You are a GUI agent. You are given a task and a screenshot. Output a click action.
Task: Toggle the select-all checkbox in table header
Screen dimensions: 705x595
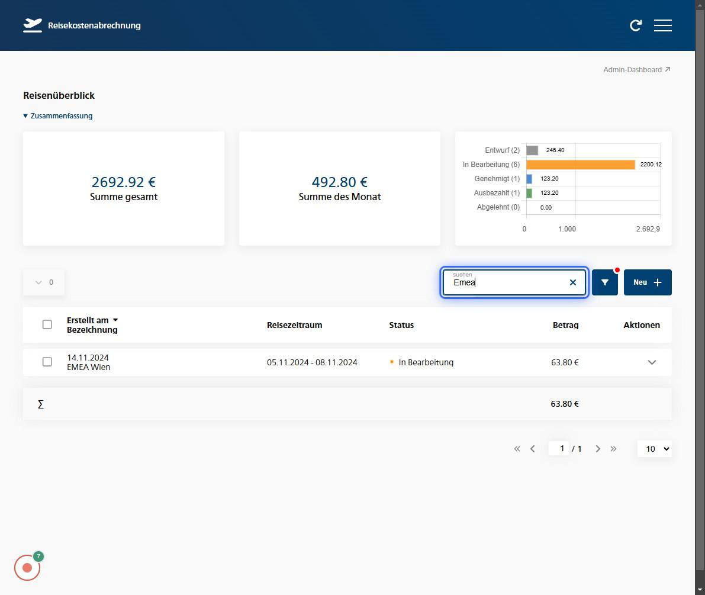coord(47,324)
